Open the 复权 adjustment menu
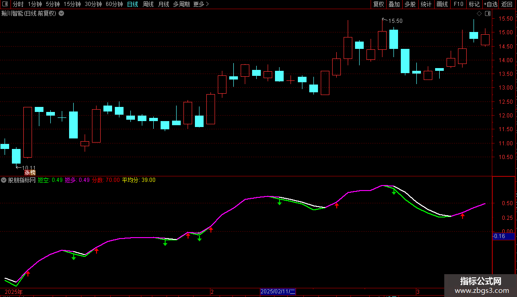Viewport: 517px width, 297px height. pyautogui.click(x=378, y=4)
